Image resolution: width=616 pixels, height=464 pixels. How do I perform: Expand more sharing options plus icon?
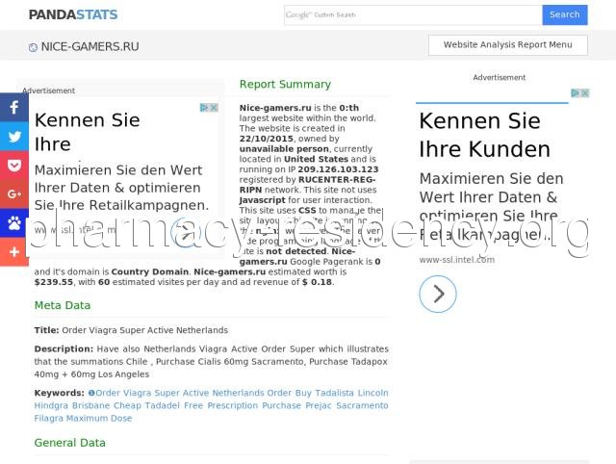click(x=14, y=252)
